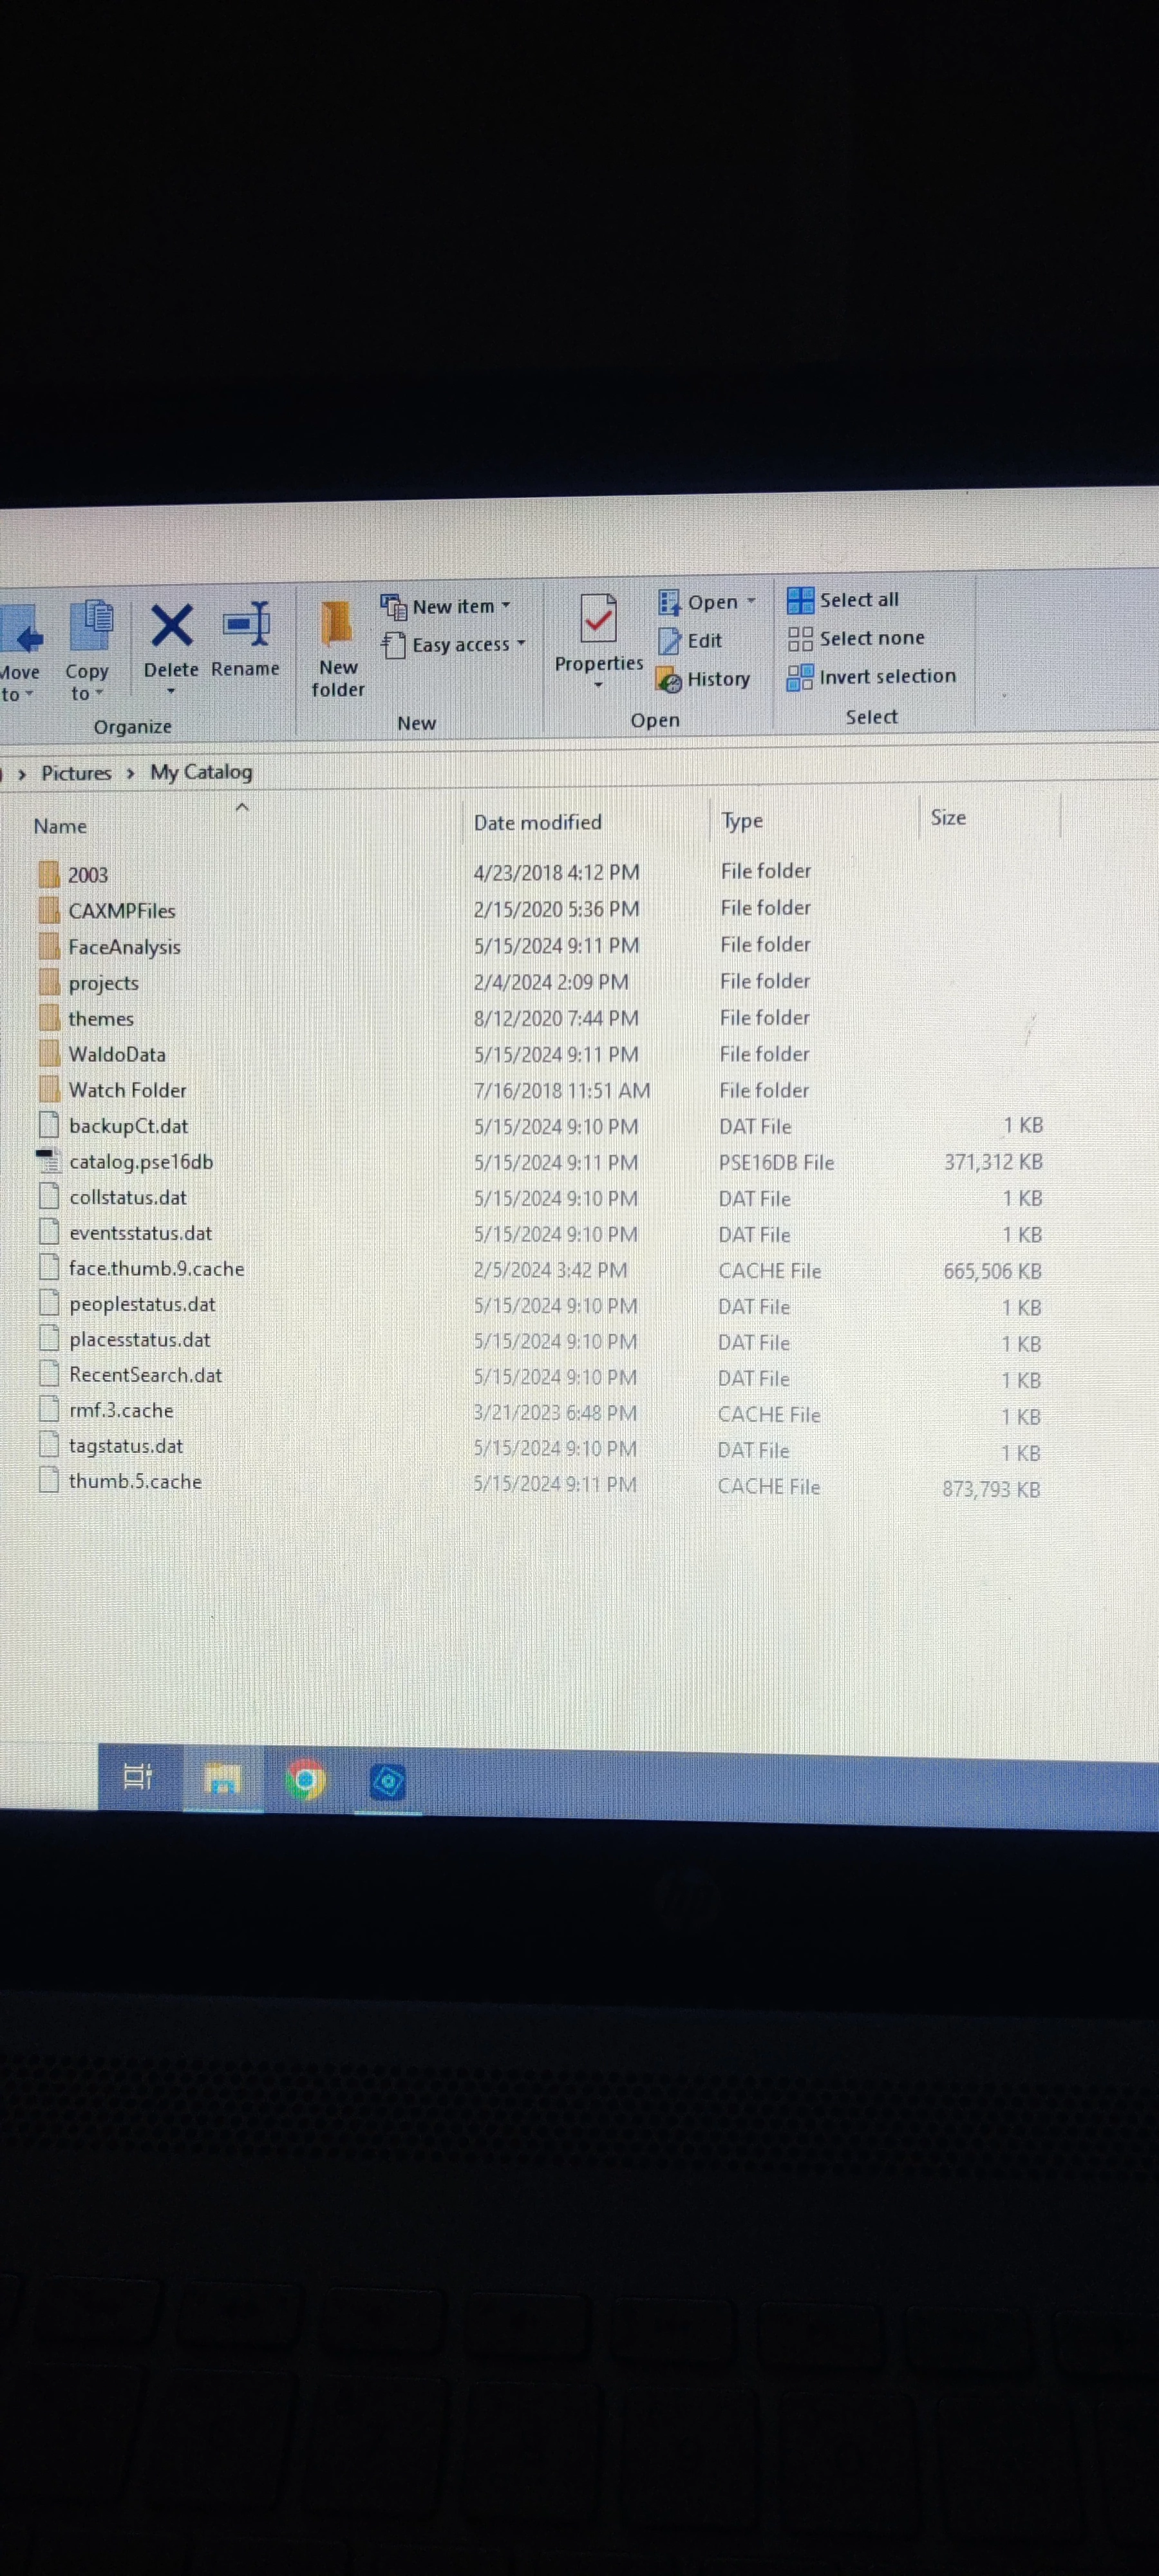
Task: Click My Catalog breadcrumb segment
Action: pyautogui.click(x=201, y=772)
